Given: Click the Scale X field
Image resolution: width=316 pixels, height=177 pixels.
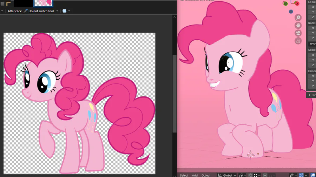Looking at the screenshot, I should point(312,55).
